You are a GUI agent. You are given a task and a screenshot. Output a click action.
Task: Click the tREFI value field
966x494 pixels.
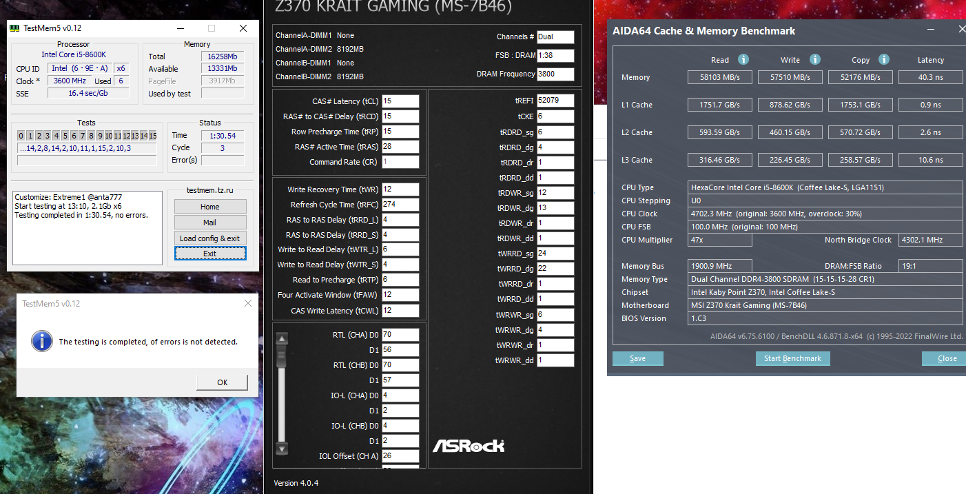click(555, 101)
